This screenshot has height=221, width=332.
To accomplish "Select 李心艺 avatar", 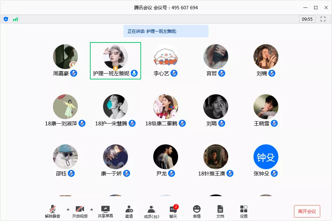I will click(166, 57).
